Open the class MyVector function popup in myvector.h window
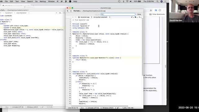199x112 pixels. coord(22,13)
